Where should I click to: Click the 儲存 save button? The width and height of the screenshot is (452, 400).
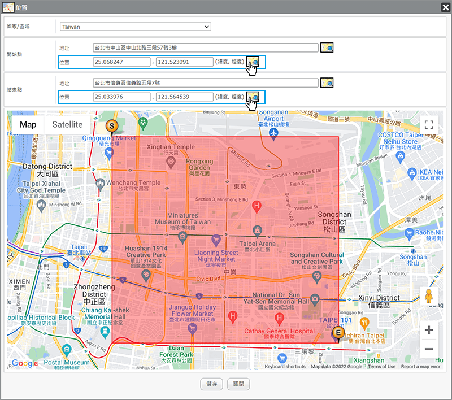pyautogui.click(x=211, y=384)
